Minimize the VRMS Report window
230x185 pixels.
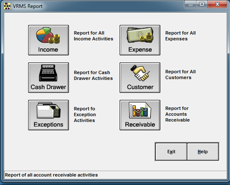[191, 4]
